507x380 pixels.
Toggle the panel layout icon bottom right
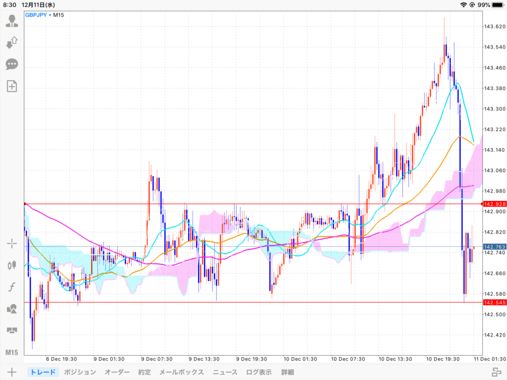(497, 372)
